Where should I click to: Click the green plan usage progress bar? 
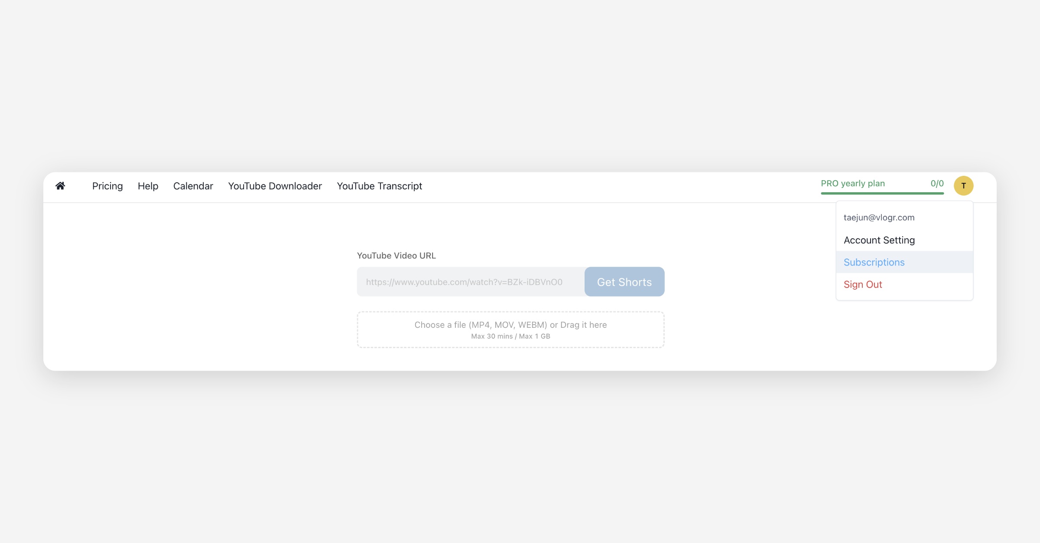pyautogui.click(x=882, y=193)
